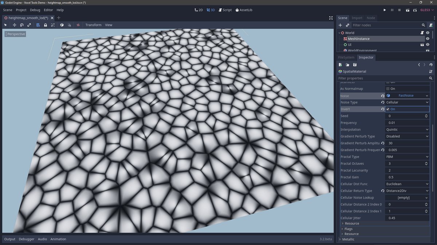Toggle visibility of World node

[x=428, y=33]
